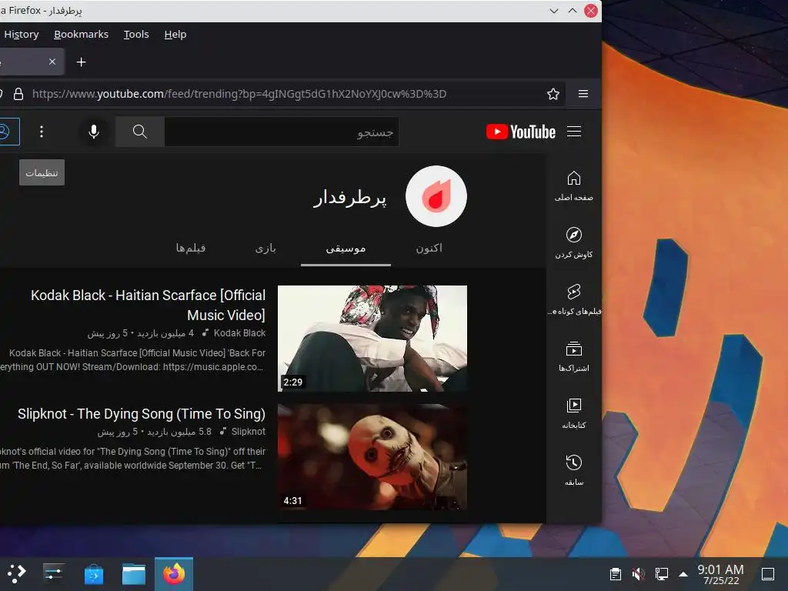
Task: Open a new tab with plus button
Action: tap(81, 62)
